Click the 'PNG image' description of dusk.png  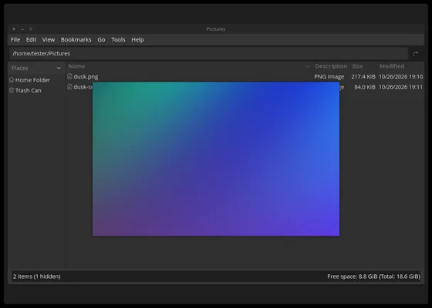(x=329, y=77)
